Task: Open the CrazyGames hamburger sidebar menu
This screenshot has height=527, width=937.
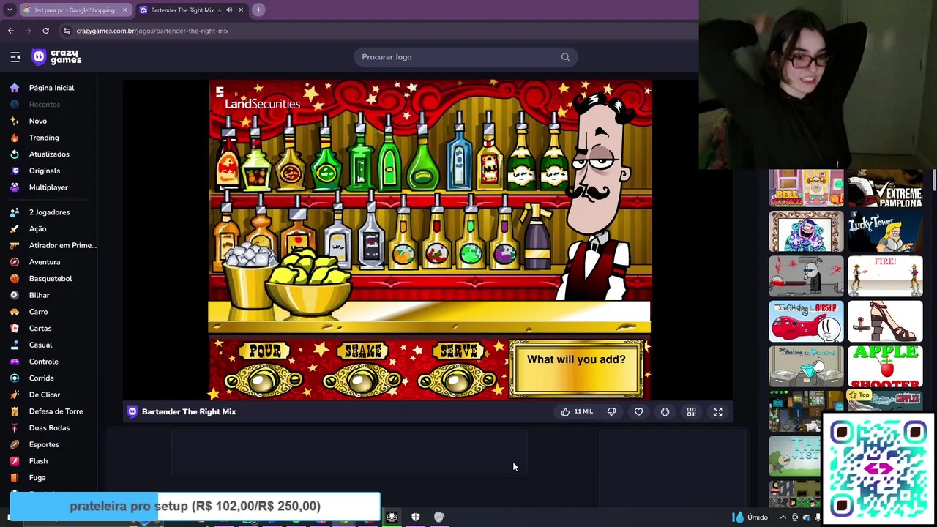Action: (x=15, y=57)
